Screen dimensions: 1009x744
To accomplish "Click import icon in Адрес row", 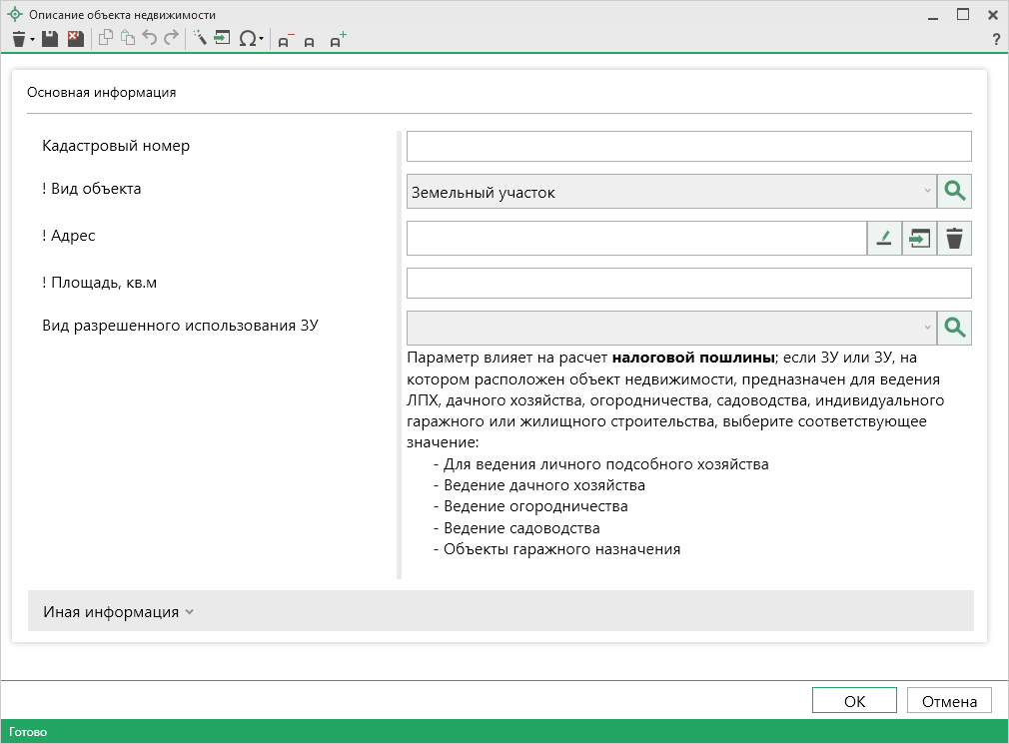I will click(919, 239).
